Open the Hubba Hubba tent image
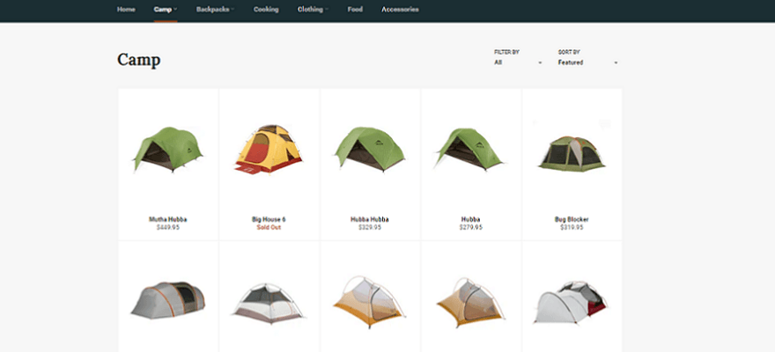The height and width of the screenshot is (352, 775). click(x=370, y=149)
